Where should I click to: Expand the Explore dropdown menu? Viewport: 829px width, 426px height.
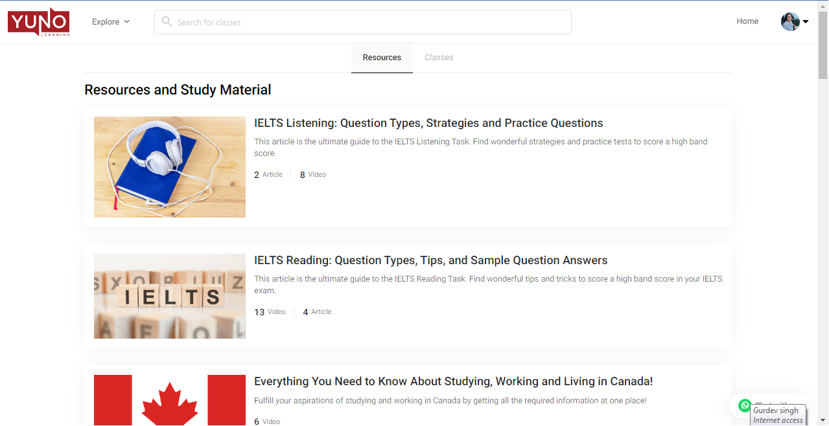point(111,21)
